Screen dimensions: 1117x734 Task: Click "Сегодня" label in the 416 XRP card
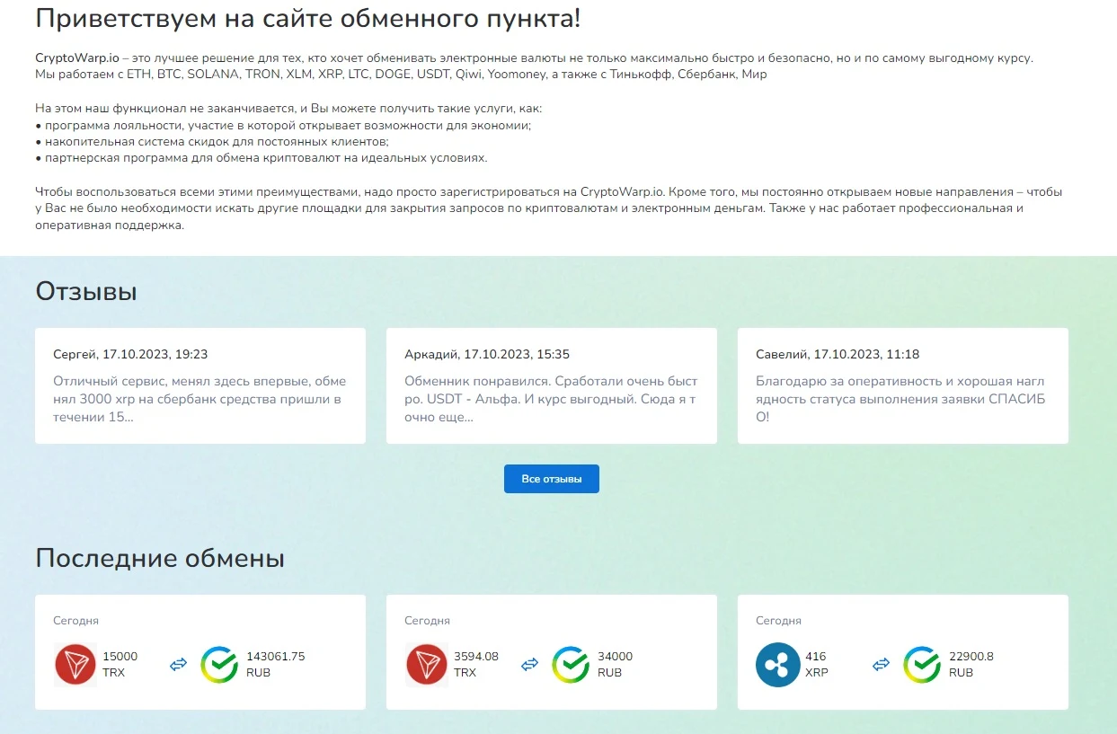coord(778,621)
